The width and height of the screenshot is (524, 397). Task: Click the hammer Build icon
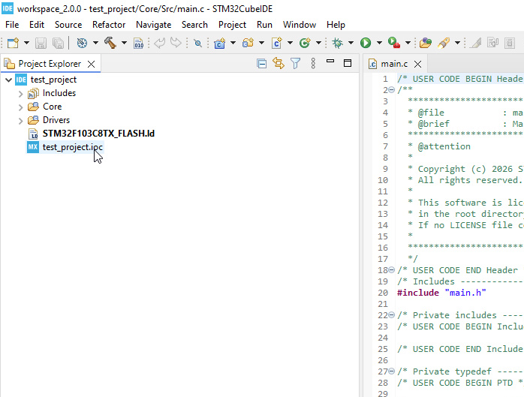click(110, 43)
